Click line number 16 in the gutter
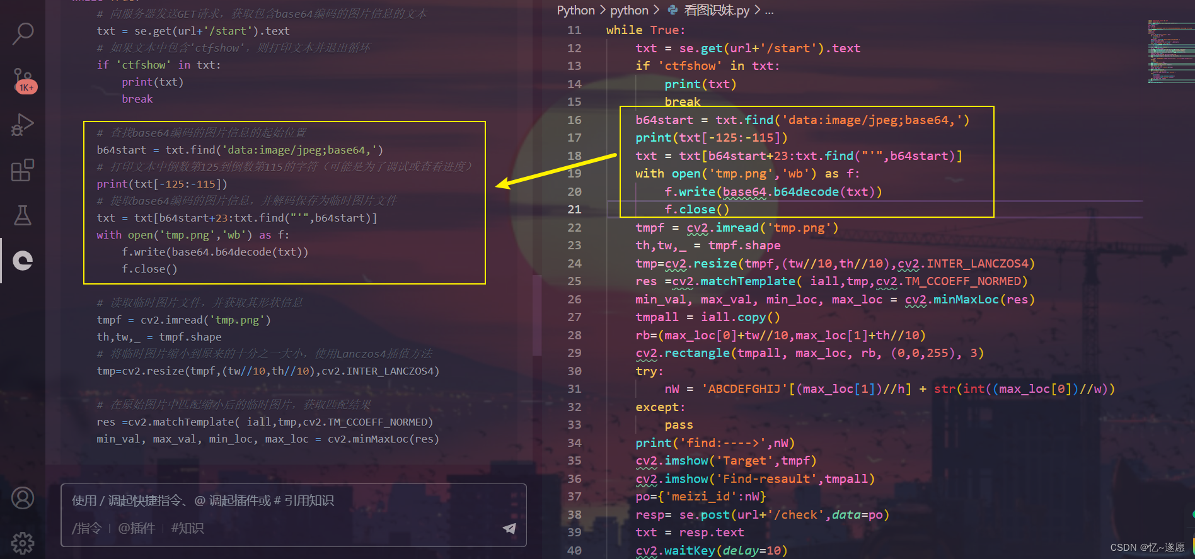 (574, 120)
